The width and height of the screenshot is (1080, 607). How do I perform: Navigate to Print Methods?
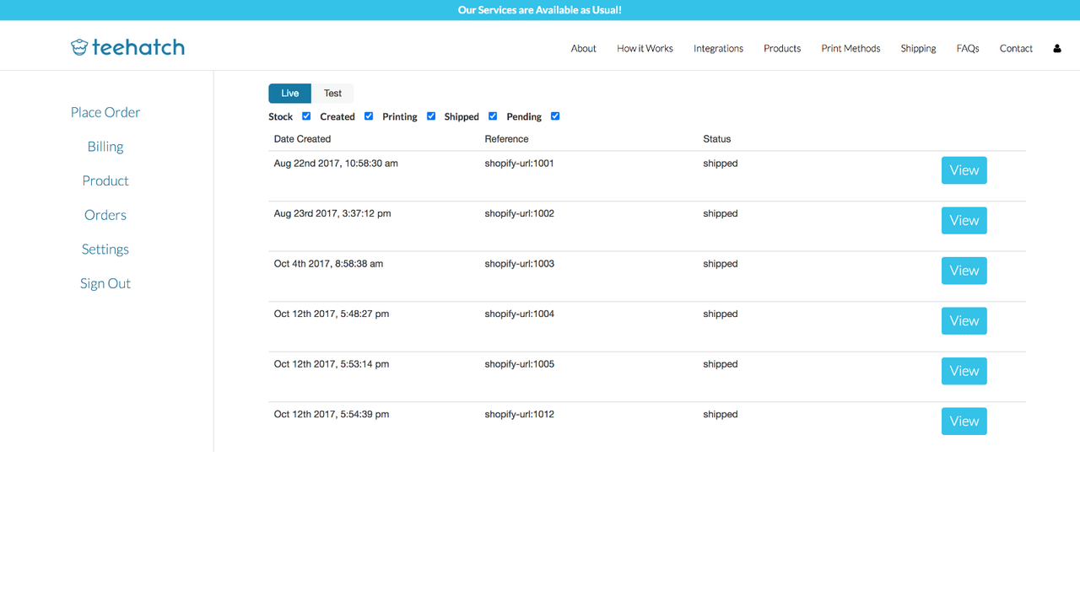point(850,48)
